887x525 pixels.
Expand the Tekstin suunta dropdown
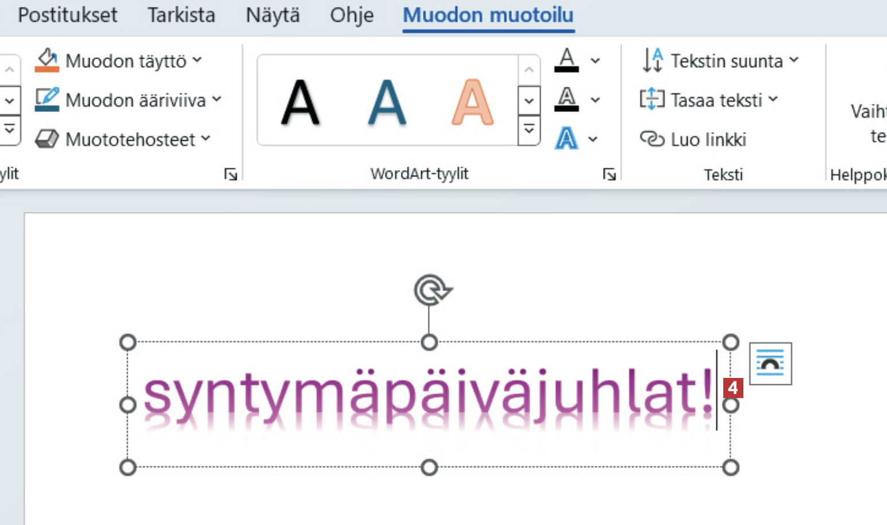coord(794,60)
